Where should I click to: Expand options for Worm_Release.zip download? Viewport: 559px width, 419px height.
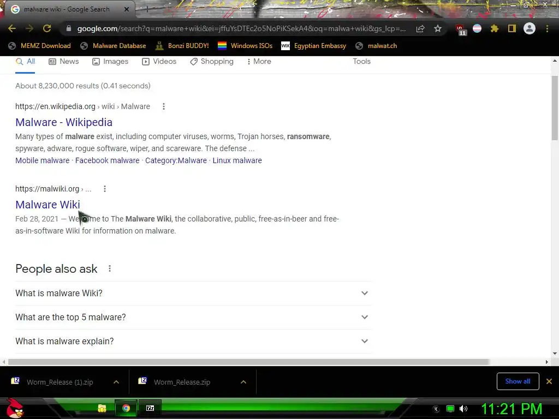click(243, 382)
